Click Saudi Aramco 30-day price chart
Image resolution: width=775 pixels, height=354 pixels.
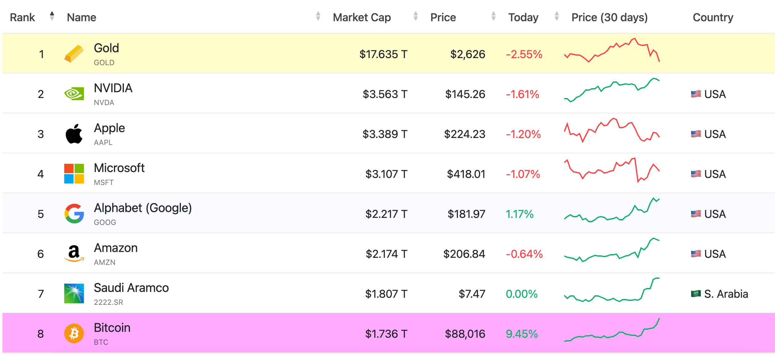pos(612,290)
